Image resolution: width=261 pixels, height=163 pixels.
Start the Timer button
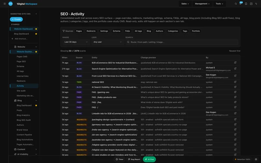(x=119, y=159)
